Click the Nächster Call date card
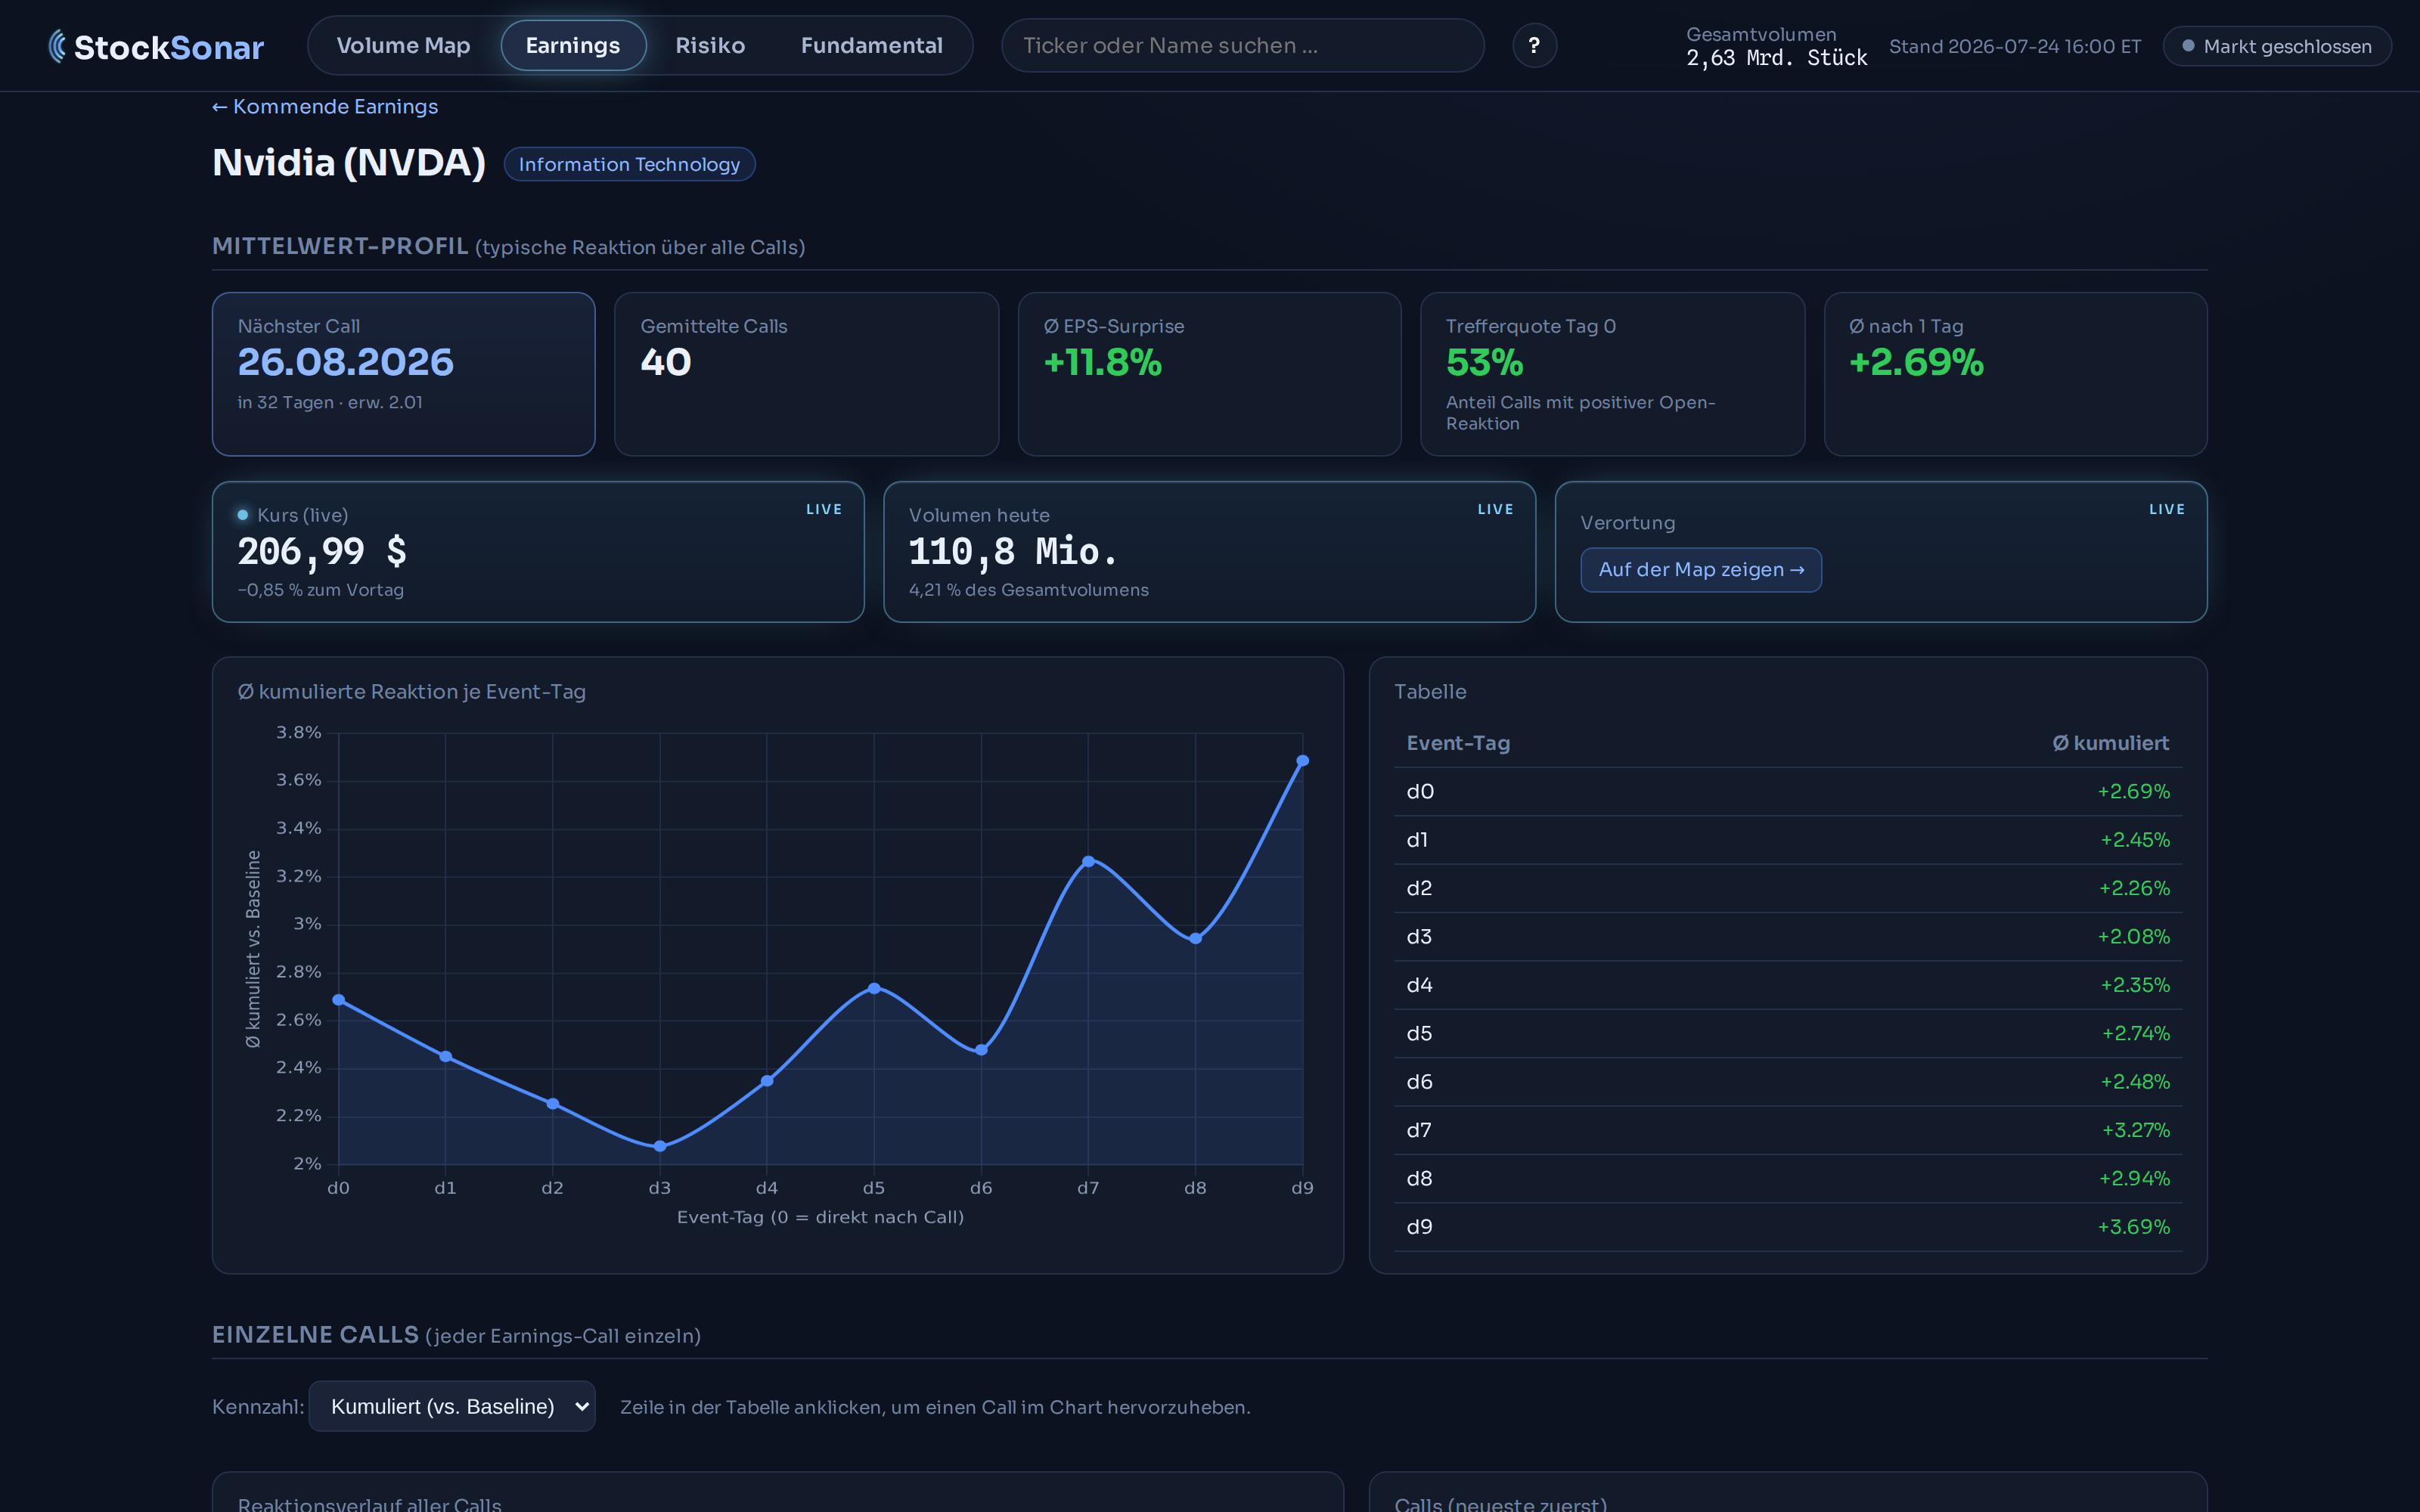The height and width of the screenshot is (1512, 2420). [403, 374]
